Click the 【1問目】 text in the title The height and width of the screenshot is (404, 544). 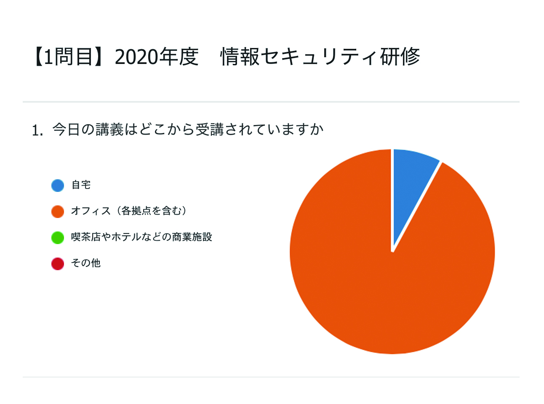pyautogui.click(x=67, y=57)
